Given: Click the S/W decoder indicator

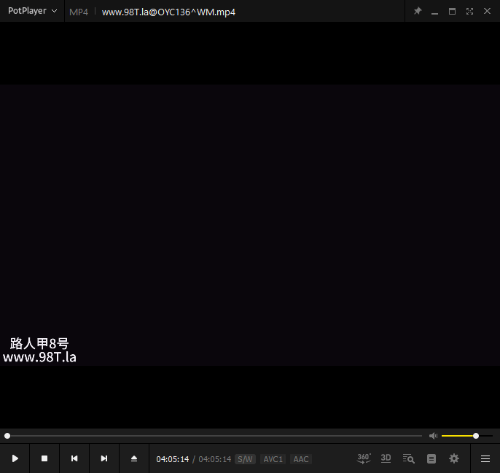Looking at the screenshot, I should pyautogui.click(x=245, y=459).
